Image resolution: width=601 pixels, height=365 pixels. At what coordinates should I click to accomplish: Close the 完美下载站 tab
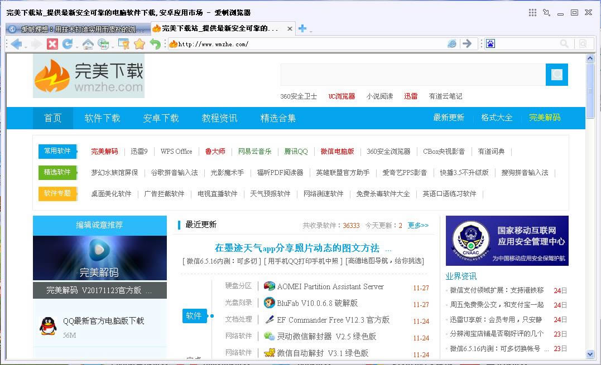(x=290, y=28)
